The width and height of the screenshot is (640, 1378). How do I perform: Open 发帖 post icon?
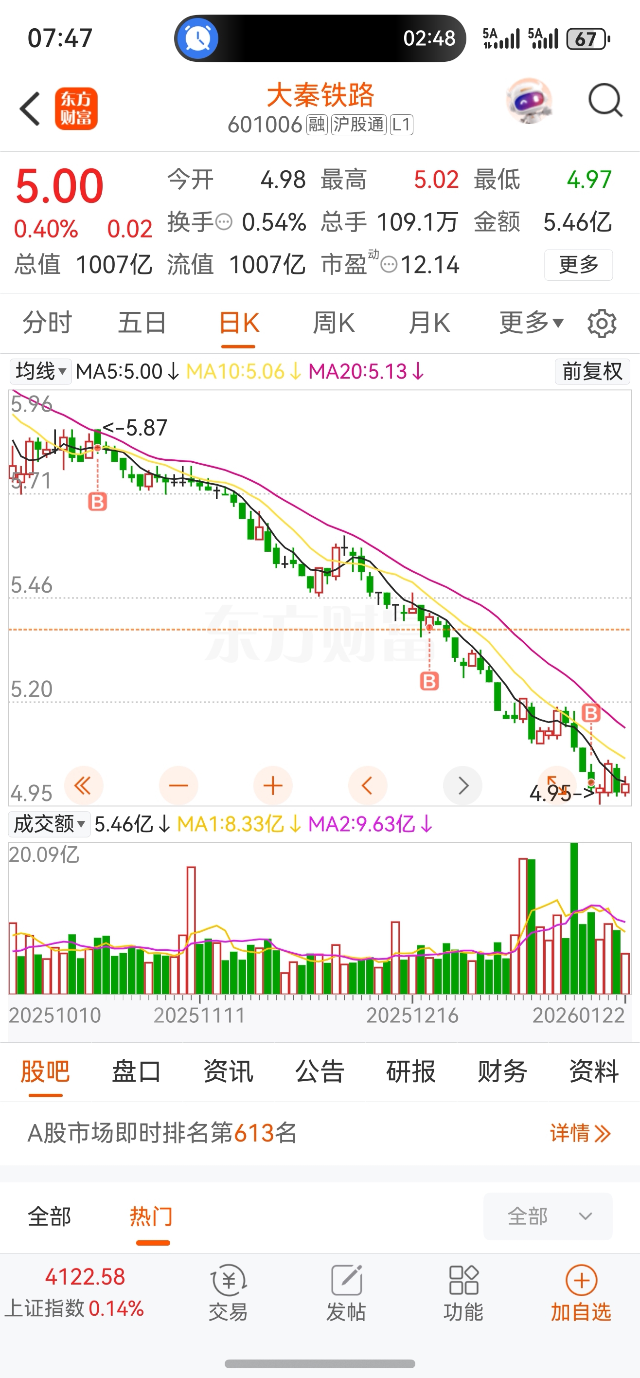346,1292
